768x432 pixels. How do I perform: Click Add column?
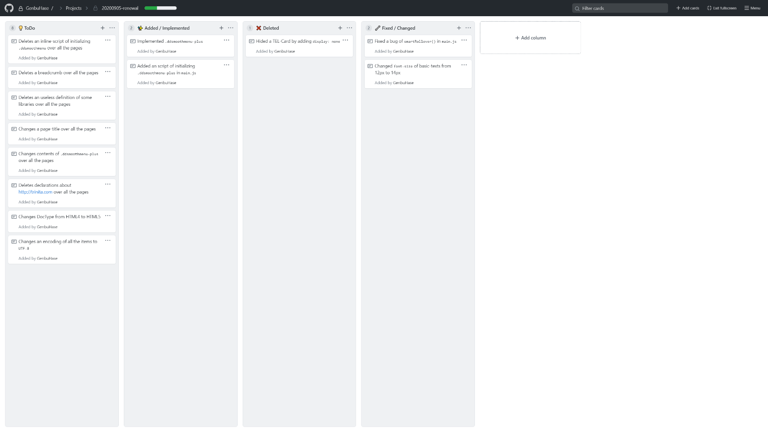(530, 38)
